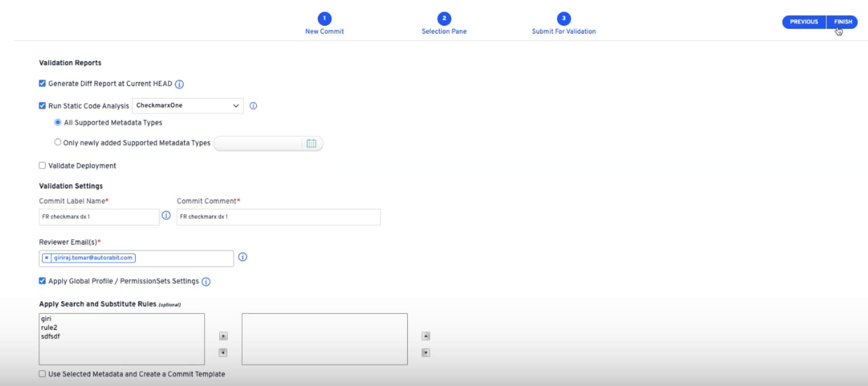Move selected rule right with arrow button
The height and width of the screenshot is (386, 868).
point(223,336)
